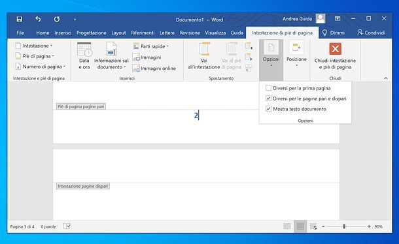
Task: Expand the Numero di pagina dropdown
Action: 41,67
